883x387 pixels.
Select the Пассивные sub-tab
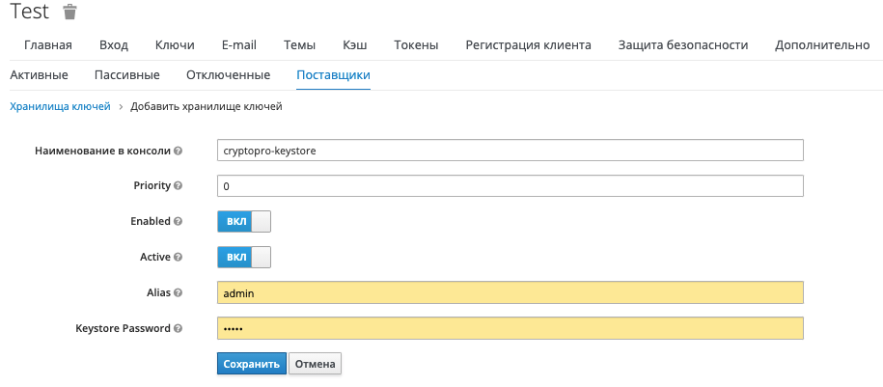(127, 75)
